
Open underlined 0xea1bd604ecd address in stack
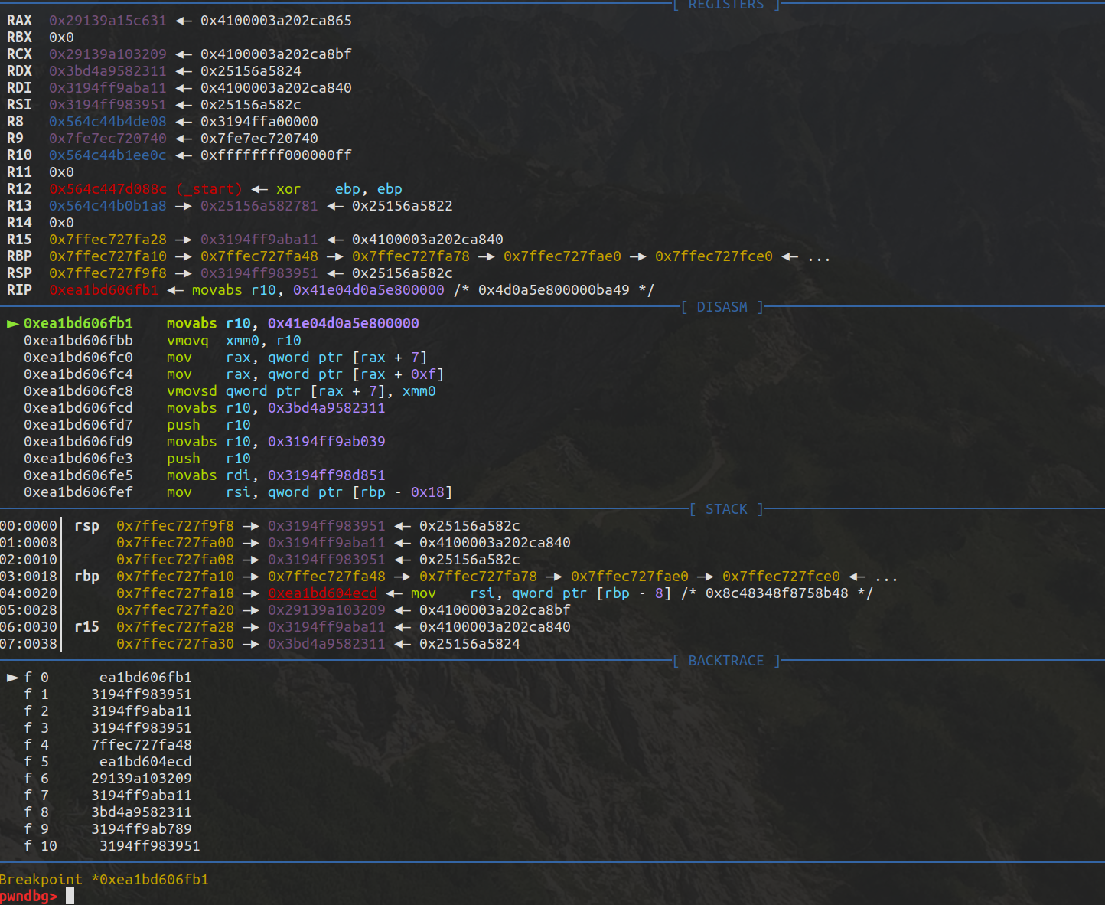point(322,593)
